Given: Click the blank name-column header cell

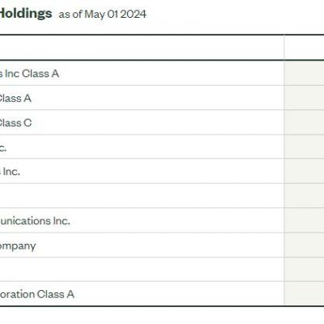Looking at the screenshot, I should [x=142, y=48].
